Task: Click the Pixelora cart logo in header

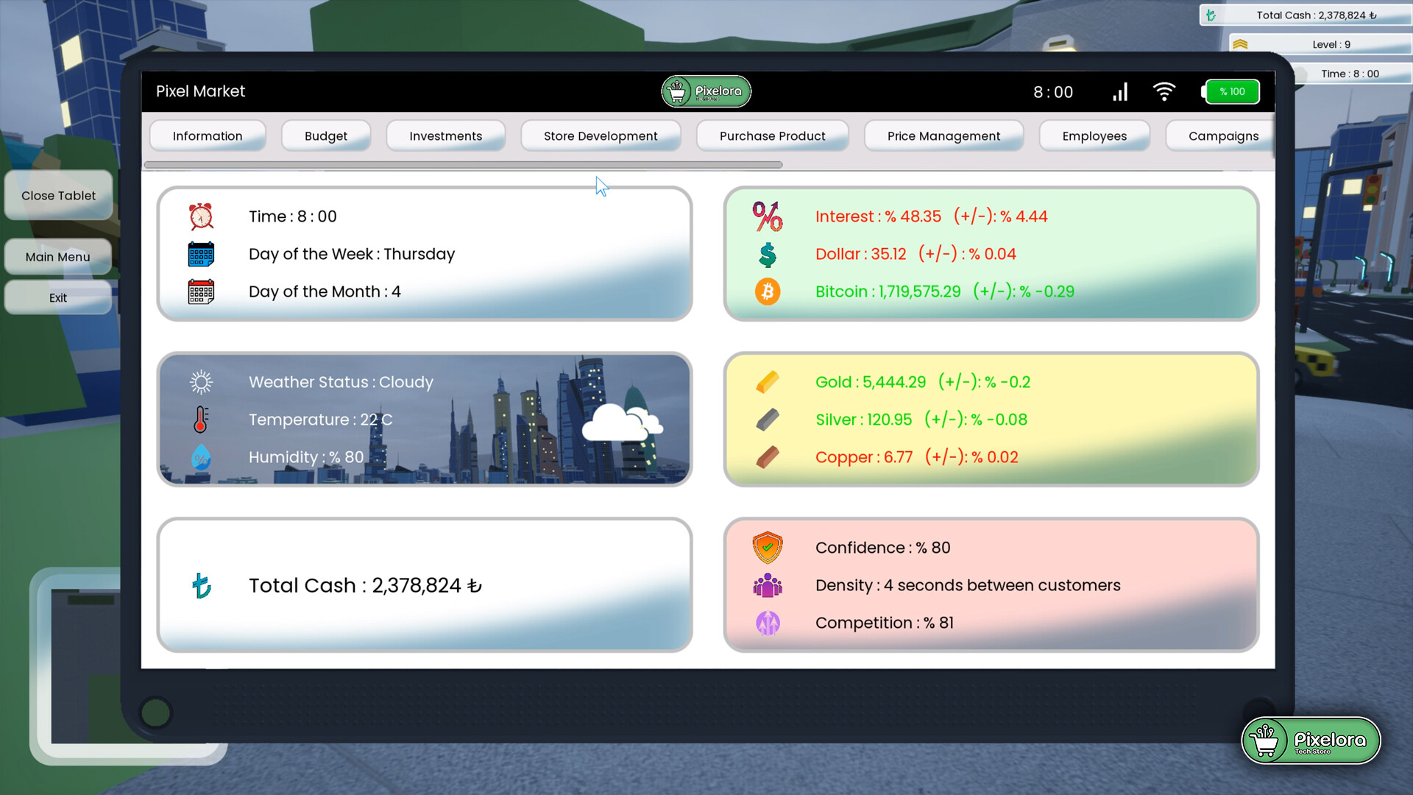Action: tap(706, 91)
